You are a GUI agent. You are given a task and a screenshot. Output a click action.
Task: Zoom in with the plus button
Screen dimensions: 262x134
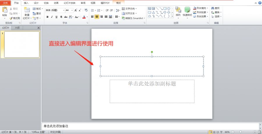coord(255,132)
